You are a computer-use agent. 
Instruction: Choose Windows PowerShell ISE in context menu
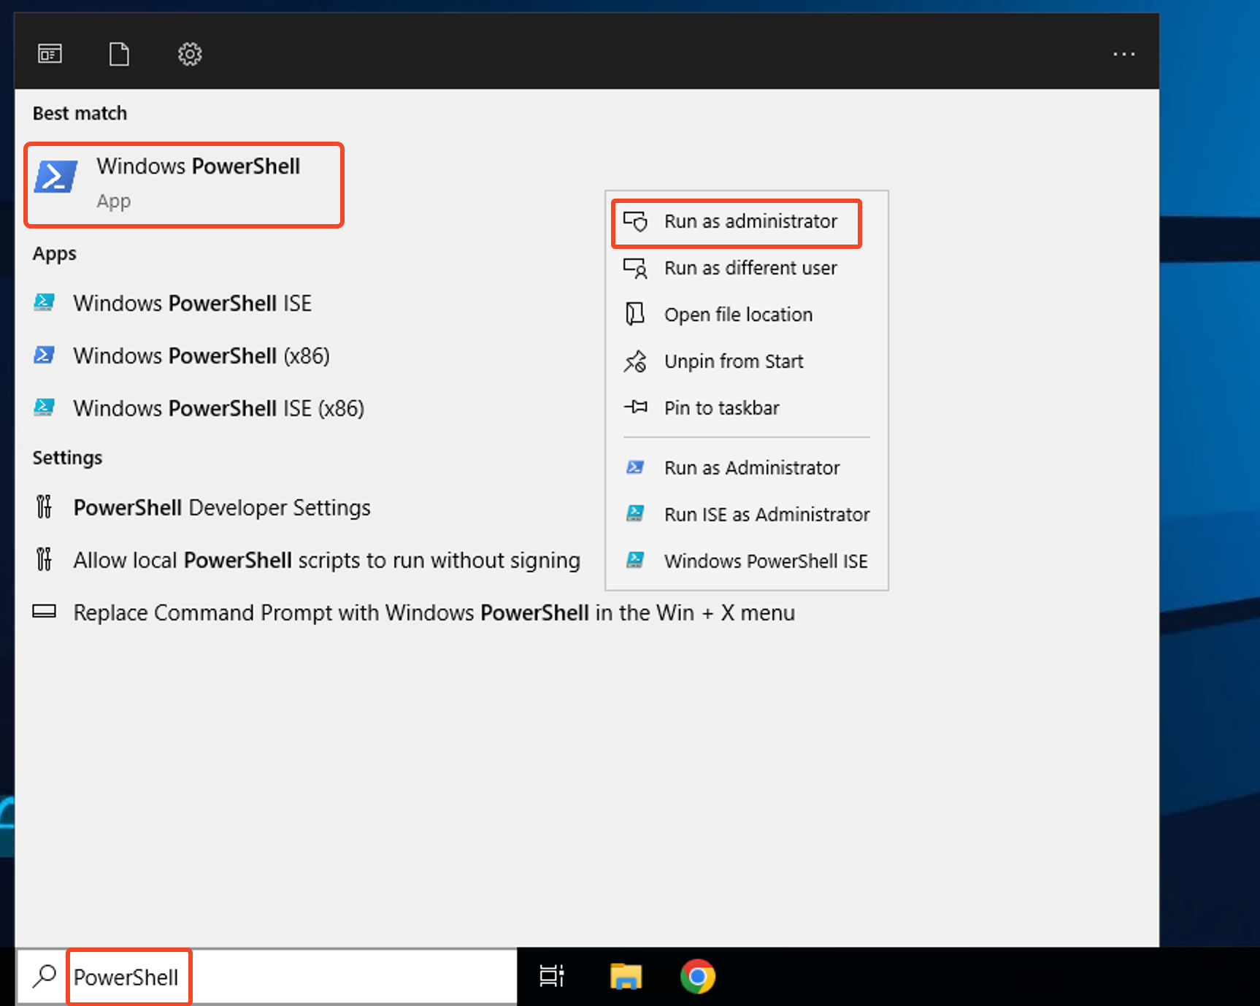[x=747, y=561]
